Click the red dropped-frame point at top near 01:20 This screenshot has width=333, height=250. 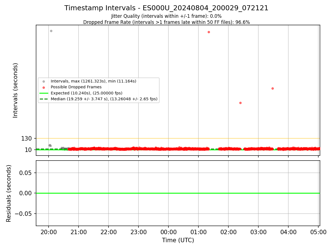pyautogui.click(x=209, y=32)
